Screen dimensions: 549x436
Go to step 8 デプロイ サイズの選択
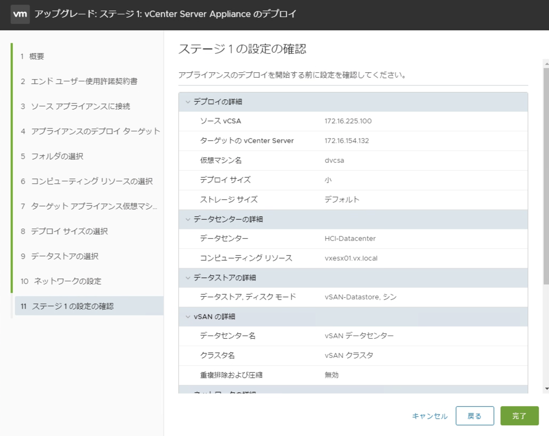(71, 232)
